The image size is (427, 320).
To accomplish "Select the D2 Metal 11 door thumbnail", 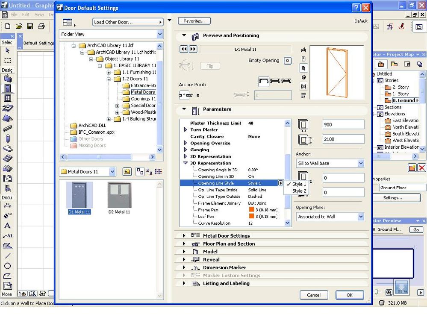I will (119, 198).
